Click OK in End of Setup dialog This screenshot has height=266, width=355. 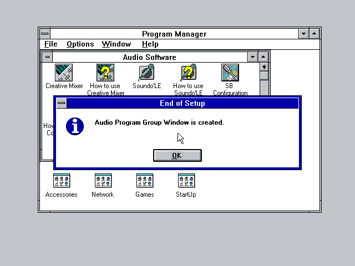177,155
